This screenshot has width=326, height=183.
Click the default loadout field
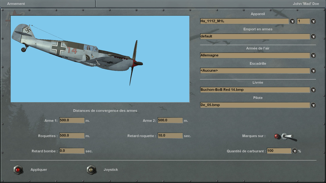(255, 36)
